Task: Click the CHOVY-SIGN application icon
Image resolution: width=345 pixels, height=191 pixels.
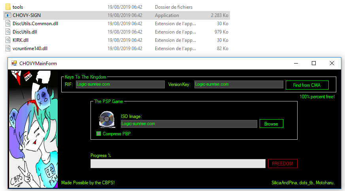Action: [x=8, y=15]
